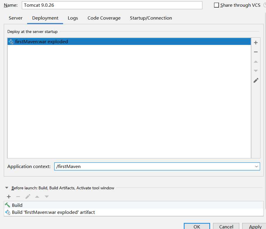266x229 pixels.
Task: Add a new deployment artifact with plus icon
Action: click(x=256, y=43)
